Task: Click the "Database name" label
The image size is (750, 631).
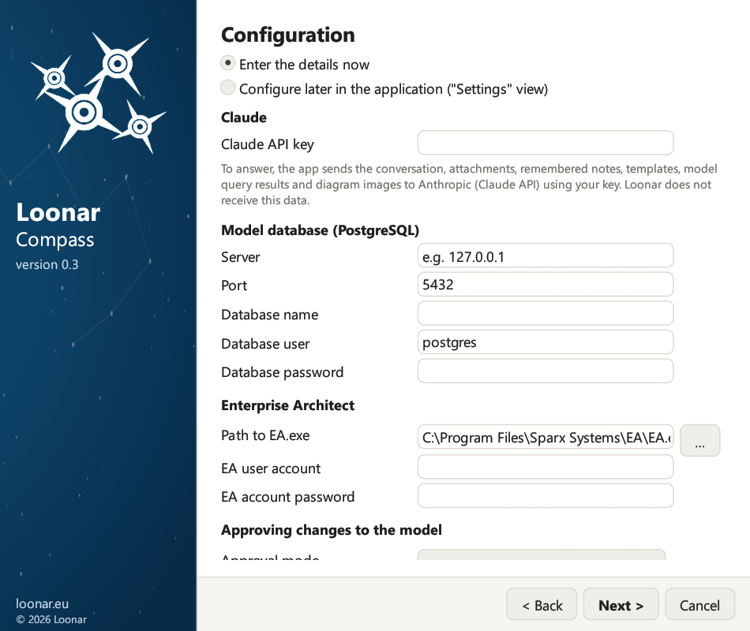Action: pos(270,315)
